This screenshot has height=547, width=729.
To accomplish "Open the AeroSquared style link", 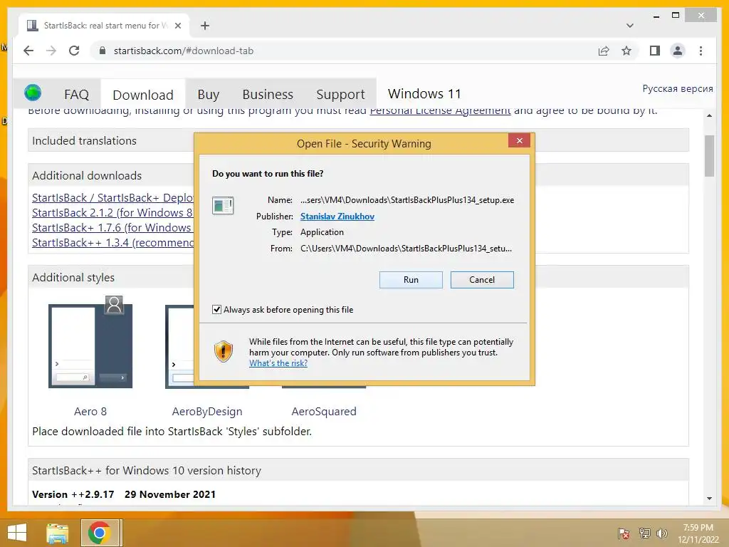I will tap(324, 411).
